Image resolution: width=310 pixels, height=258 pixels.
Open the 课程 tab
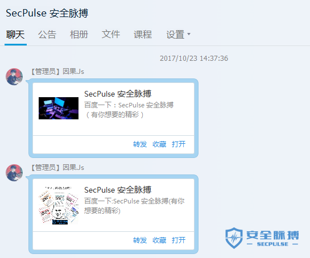point(143,35)
